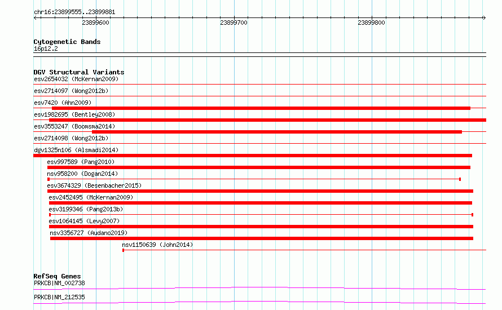Click the DGV Structural Variants track title
The width and height of the screenshot is (502, 310).
point(79,72)
